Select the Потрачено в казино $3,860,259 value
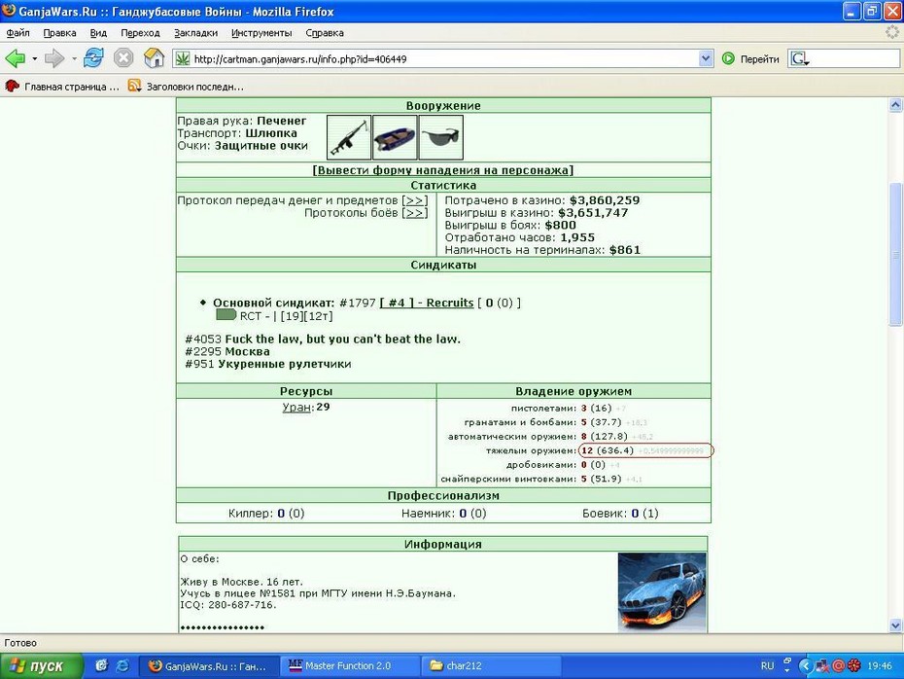904x679 pixels. pos(605,200)
